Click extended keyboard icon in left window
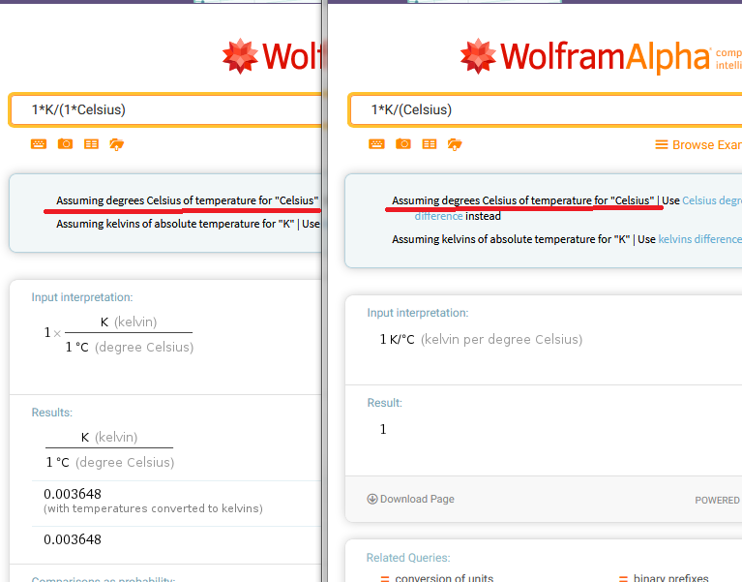This screenshot has width=742, height=582. point(39,144)
